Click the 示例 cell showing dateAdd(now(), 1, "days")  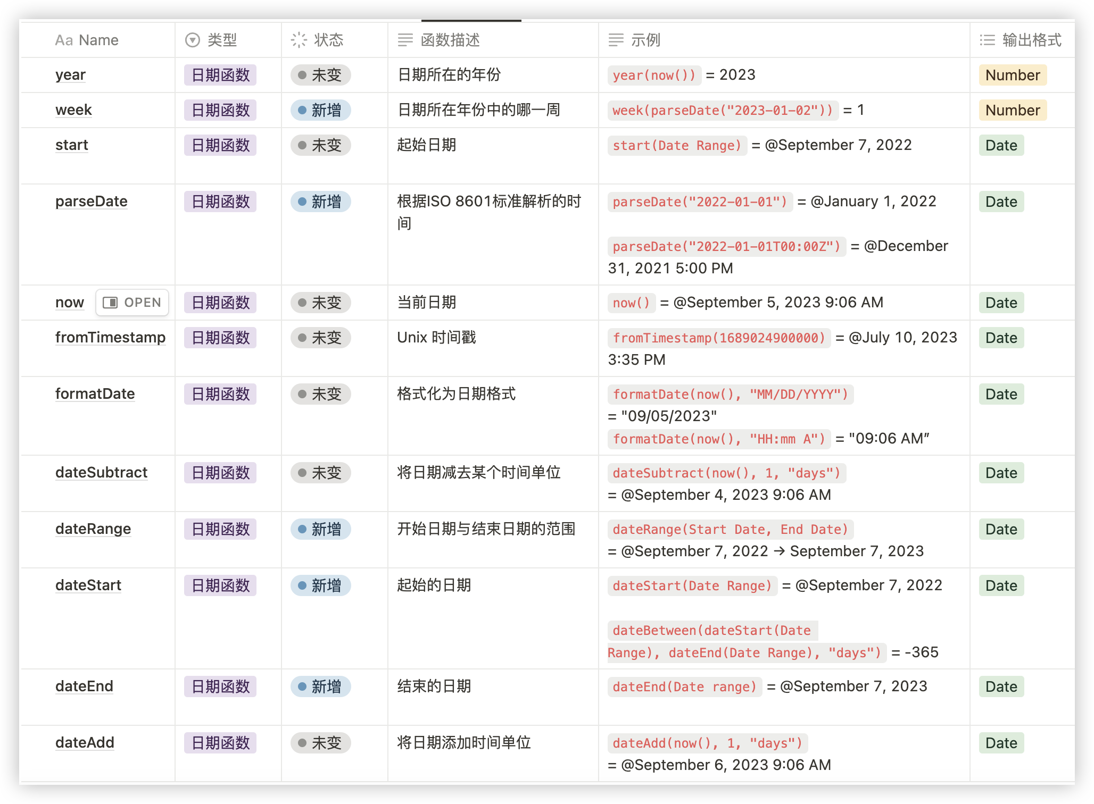[x=708, y=743]
